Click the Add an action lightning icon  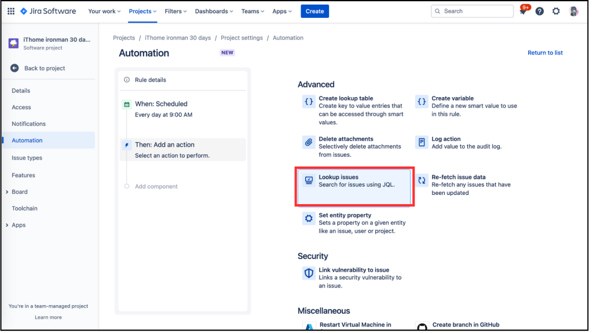pos(127,145)
